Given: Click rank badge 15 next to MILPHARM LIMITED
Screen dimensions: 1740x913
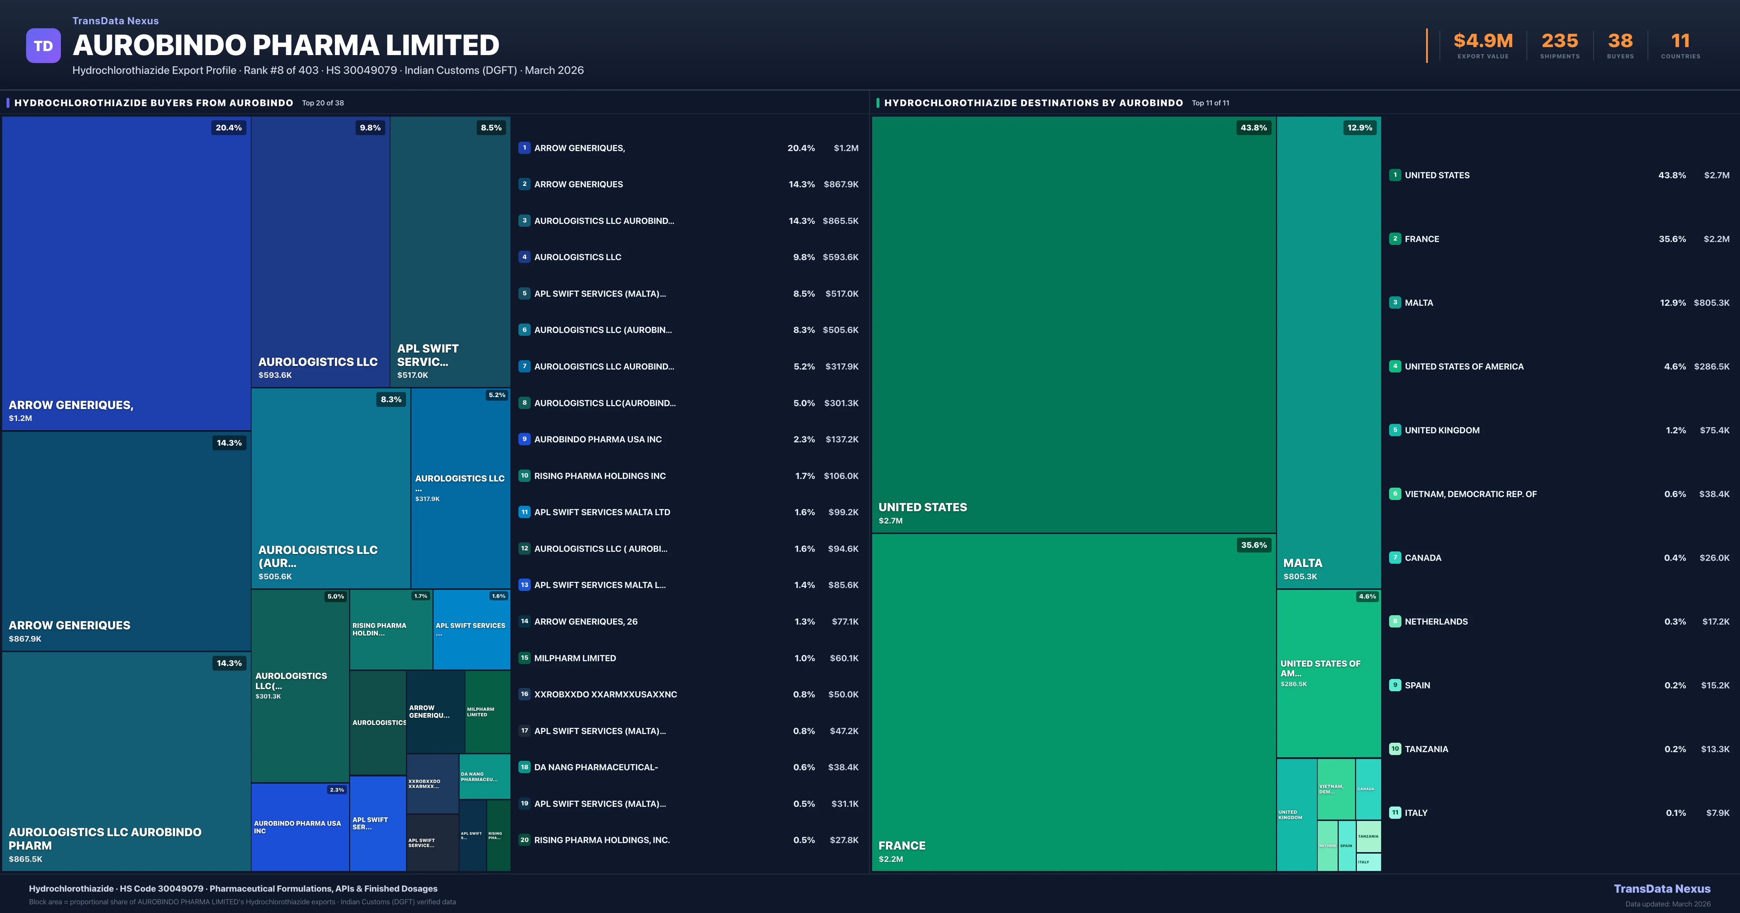Looking at the screenshot, I should pos(524,658).
